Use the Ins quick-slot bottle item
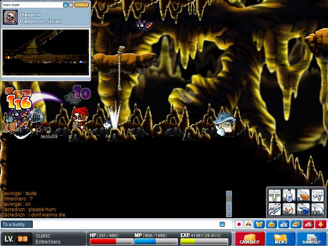This screenshot has height=246, width=328. tap(289, 196)
